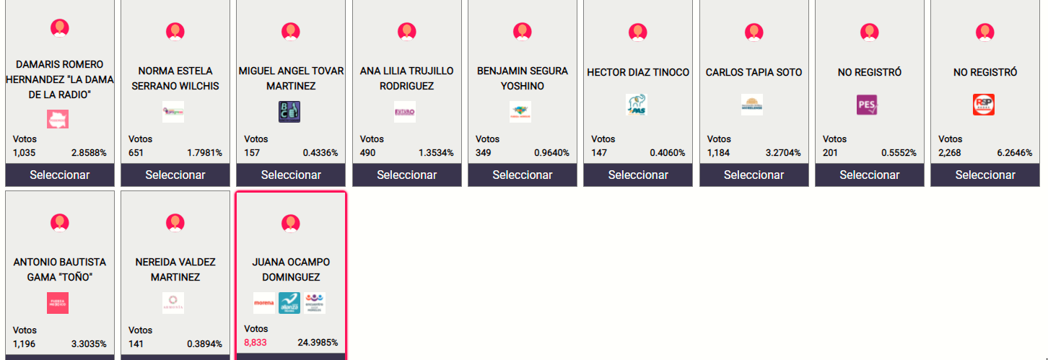Click the candidate name Juana Ocampo Dominguez
The height and width of the screenshot is (360, 1048).
pyautogui.click(x=291, y=269)
